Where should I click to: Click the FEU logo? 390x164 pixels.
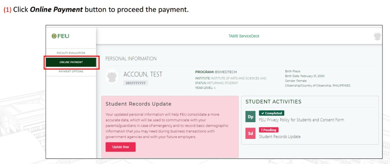pos(60,36)
